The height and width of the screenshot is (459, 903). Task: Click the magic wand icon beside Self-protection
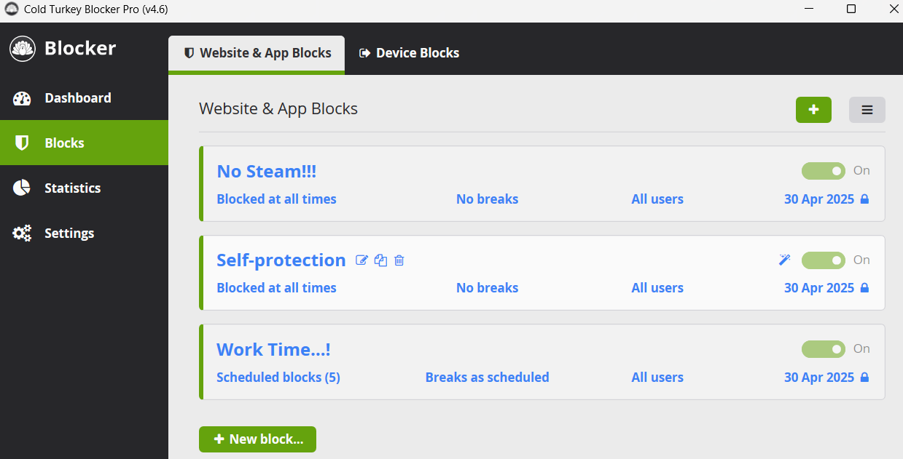[x=784, y=260]
